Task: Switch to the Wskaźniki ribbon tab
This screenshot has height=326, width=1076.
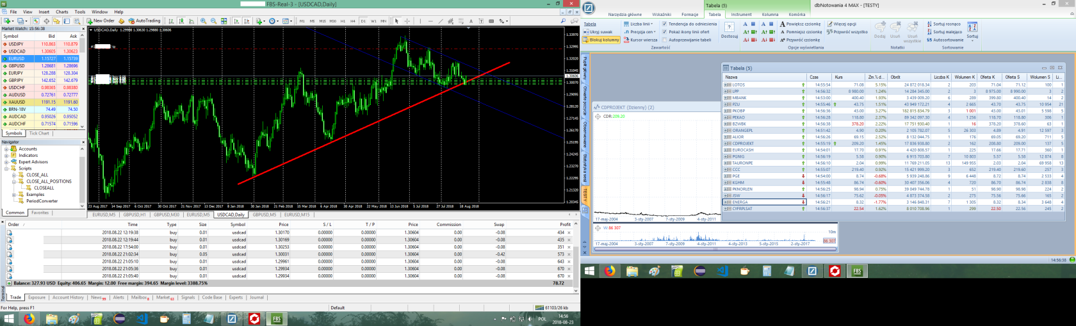Action: tap(662, 14)
